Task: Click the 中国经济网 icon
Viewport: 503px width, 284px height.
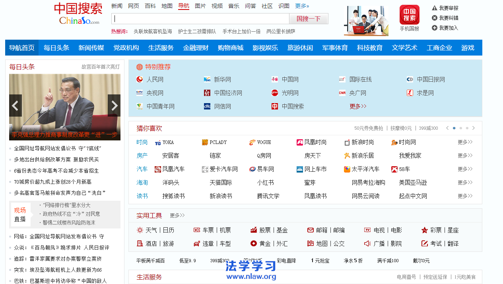Action: [x=207, y=93]
